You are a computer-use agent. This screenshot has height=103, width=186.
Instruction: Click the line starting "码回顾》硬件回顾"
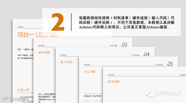point(127,23)
